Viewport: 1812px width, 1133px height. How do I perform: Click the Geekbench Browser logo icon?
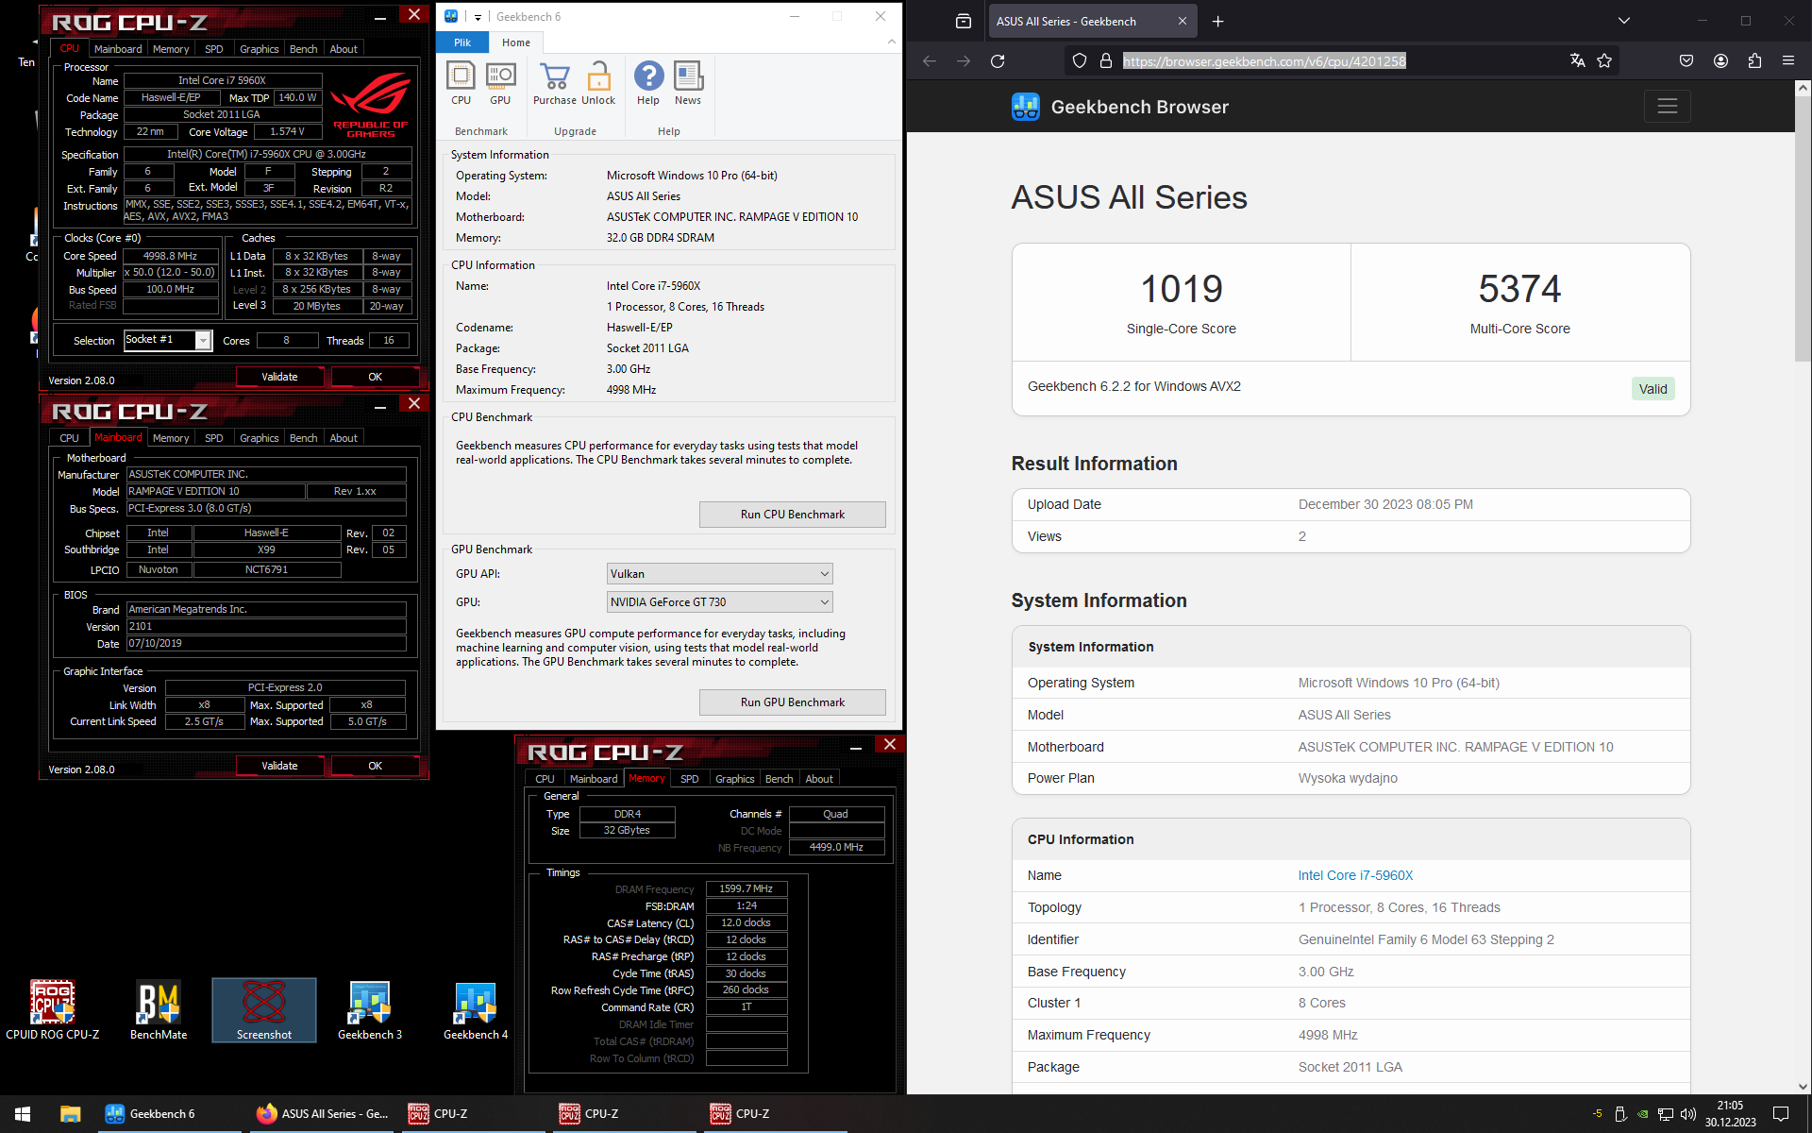pos(1025,107)
